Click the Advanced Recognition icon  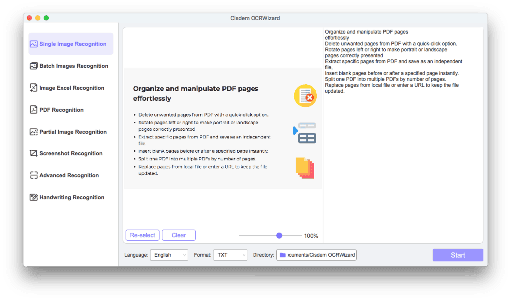click(x=33, y=175)
